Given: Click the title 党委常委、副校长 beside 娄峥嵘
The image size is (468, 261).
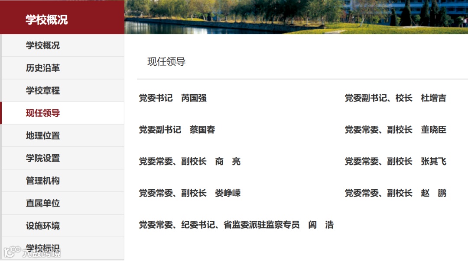Looking at the screenshot, I should pyautogui.click(x=172, y=193).
